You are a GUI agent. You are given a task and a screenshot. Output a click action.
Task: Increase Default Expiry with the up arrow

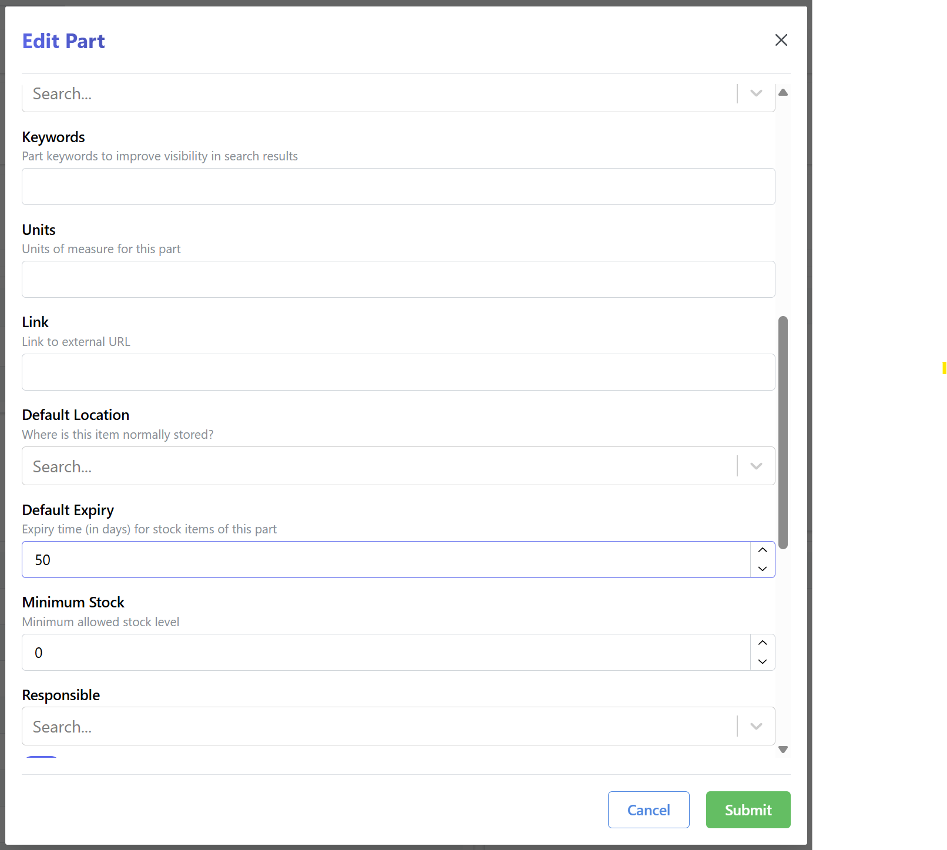(763, 550)
